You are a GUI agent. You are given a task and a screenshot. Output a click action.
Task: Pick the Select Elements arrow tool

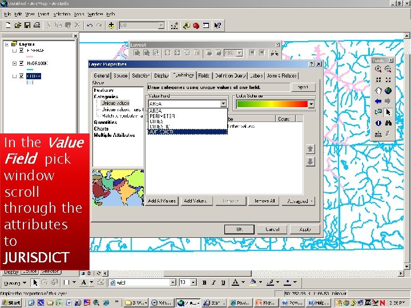388,112
